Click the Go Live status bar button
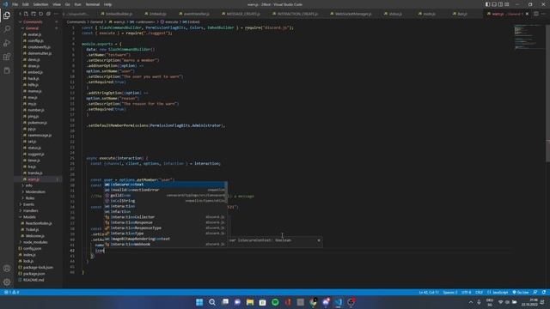Image resolution: width=550 pixels, height=309 pixels. pyautogui.click(x=521, y=292)
